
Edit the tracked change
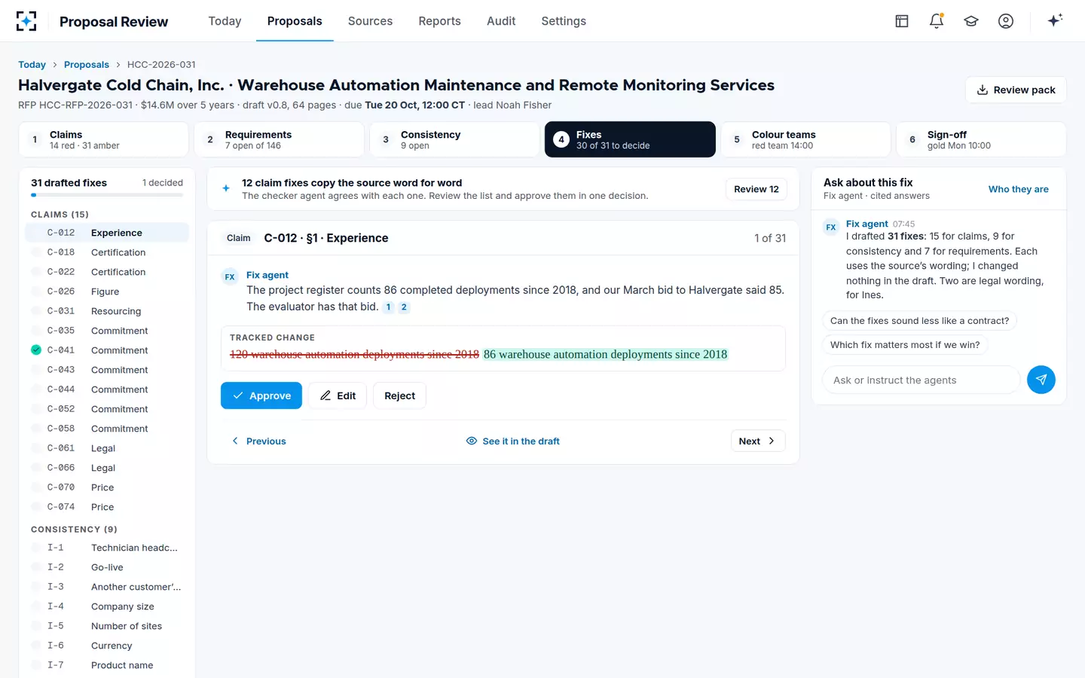click(338, 395)
